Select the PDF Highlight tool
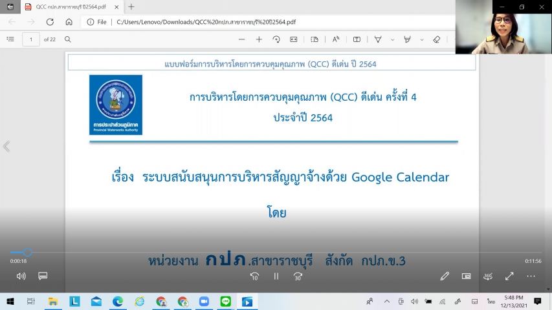Image resolution: width=552 pixels, height=310 pixels. pyautogui.click(x=407, y=39)
